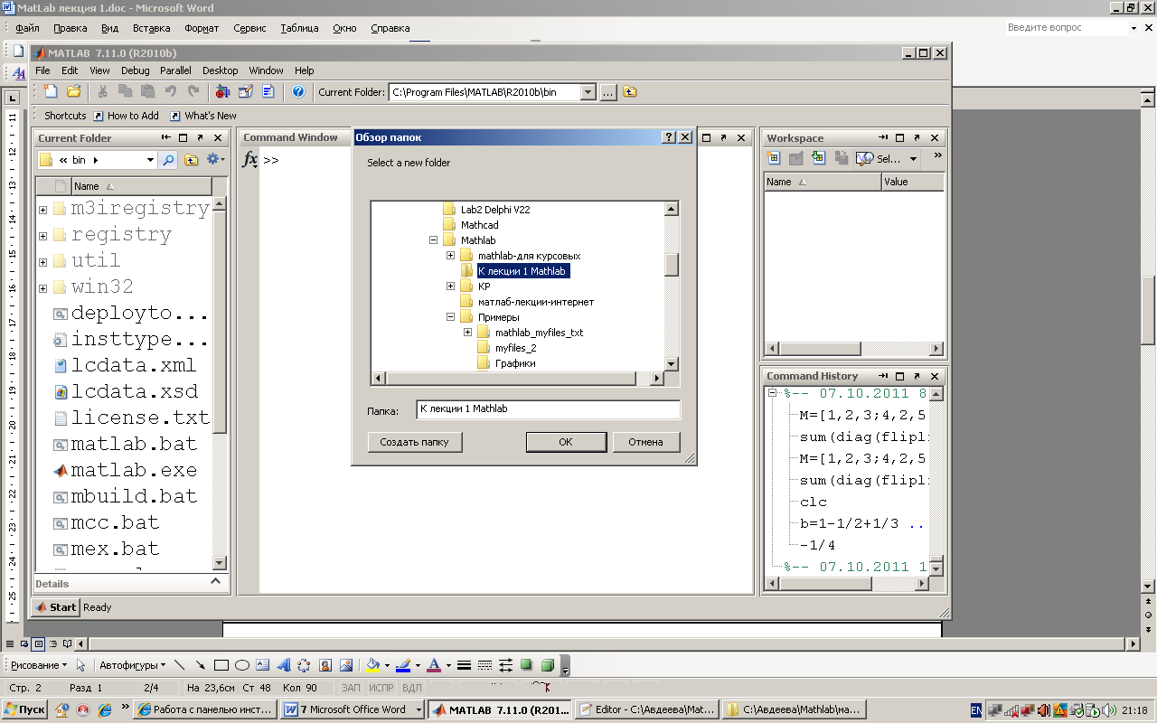
Task: Click Import Data icon in Workspace
Action: tap(819, 158)
